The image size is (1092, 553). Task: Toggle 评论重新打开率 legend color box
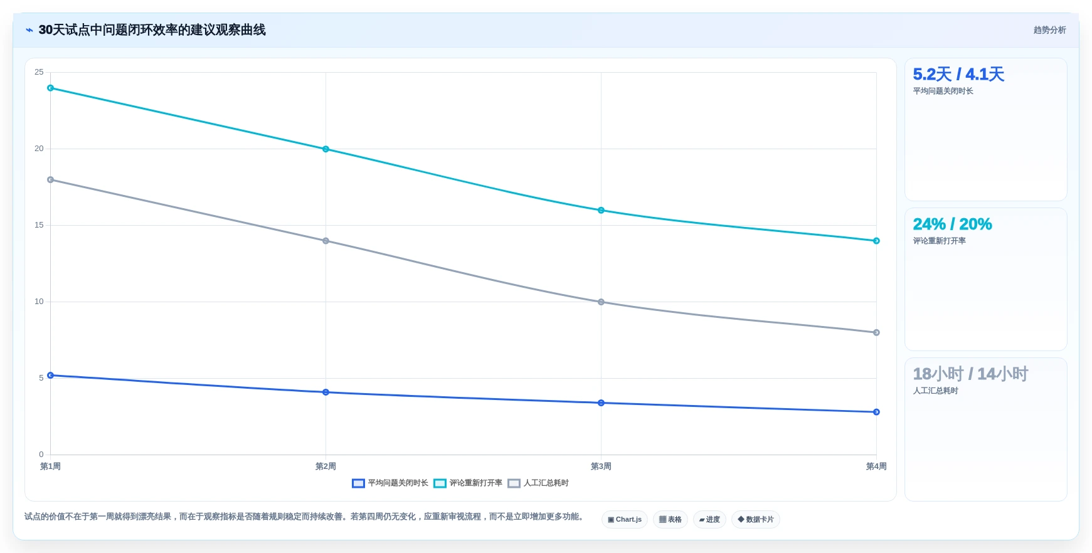coord(440,483)
